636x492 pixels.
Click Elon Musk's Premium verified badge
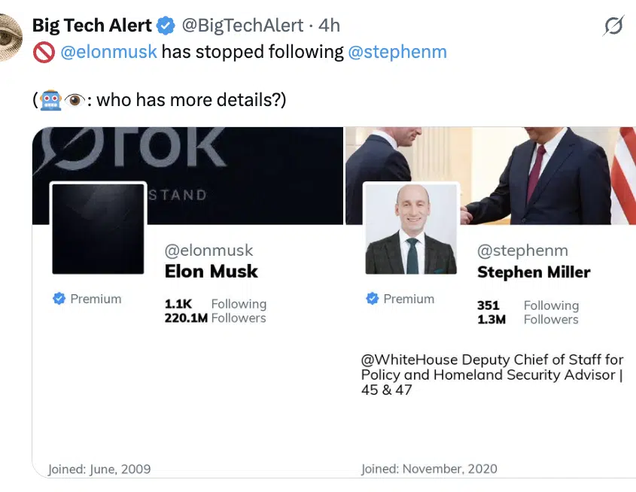[59, 299]
